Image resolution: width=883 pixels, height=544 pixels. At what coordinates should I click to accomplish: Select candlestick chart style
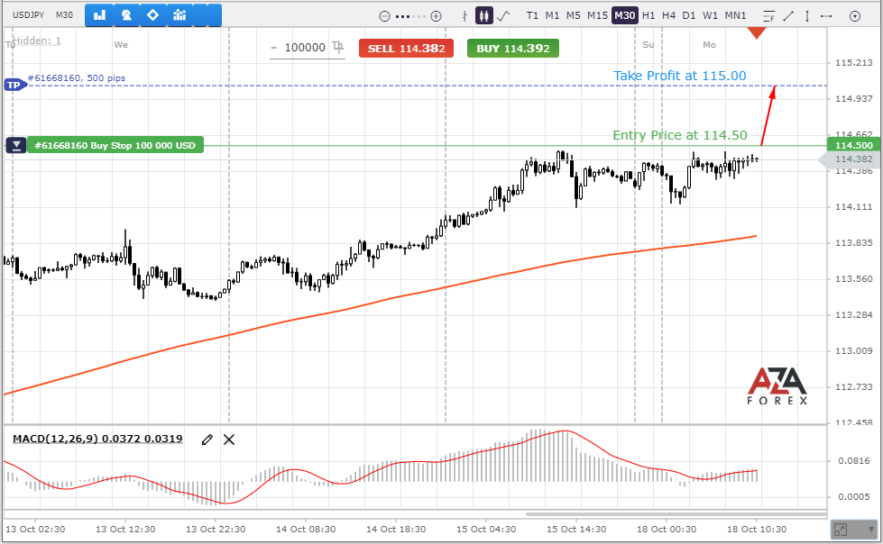tap(483, 15)
